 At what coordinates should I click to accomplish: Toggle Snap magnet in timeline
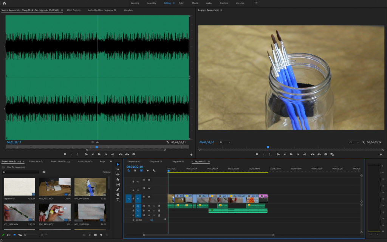pyautogui.click(x=135, y=171)
